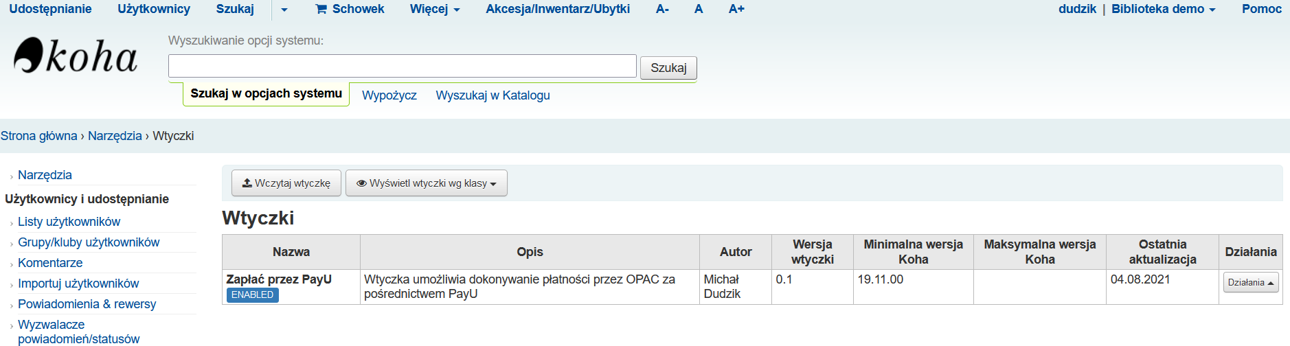This screenshot has width=1290, height=346.
Task: Open the Udostępnianie menu
Action: point(50,9)
